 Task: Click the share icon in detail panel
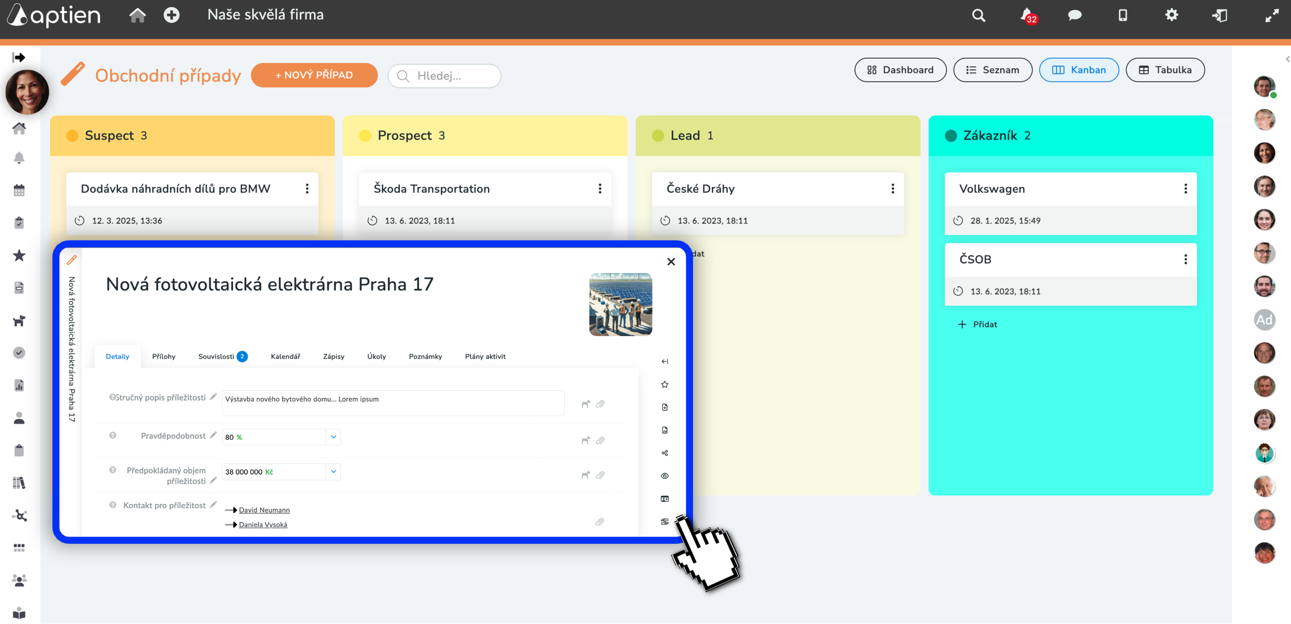[x=664, y=453]
